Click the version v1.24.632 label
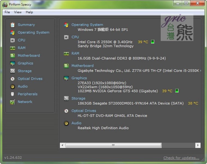Image resolution: width=207 pixels, height=164 pixels. coord(13,158)
